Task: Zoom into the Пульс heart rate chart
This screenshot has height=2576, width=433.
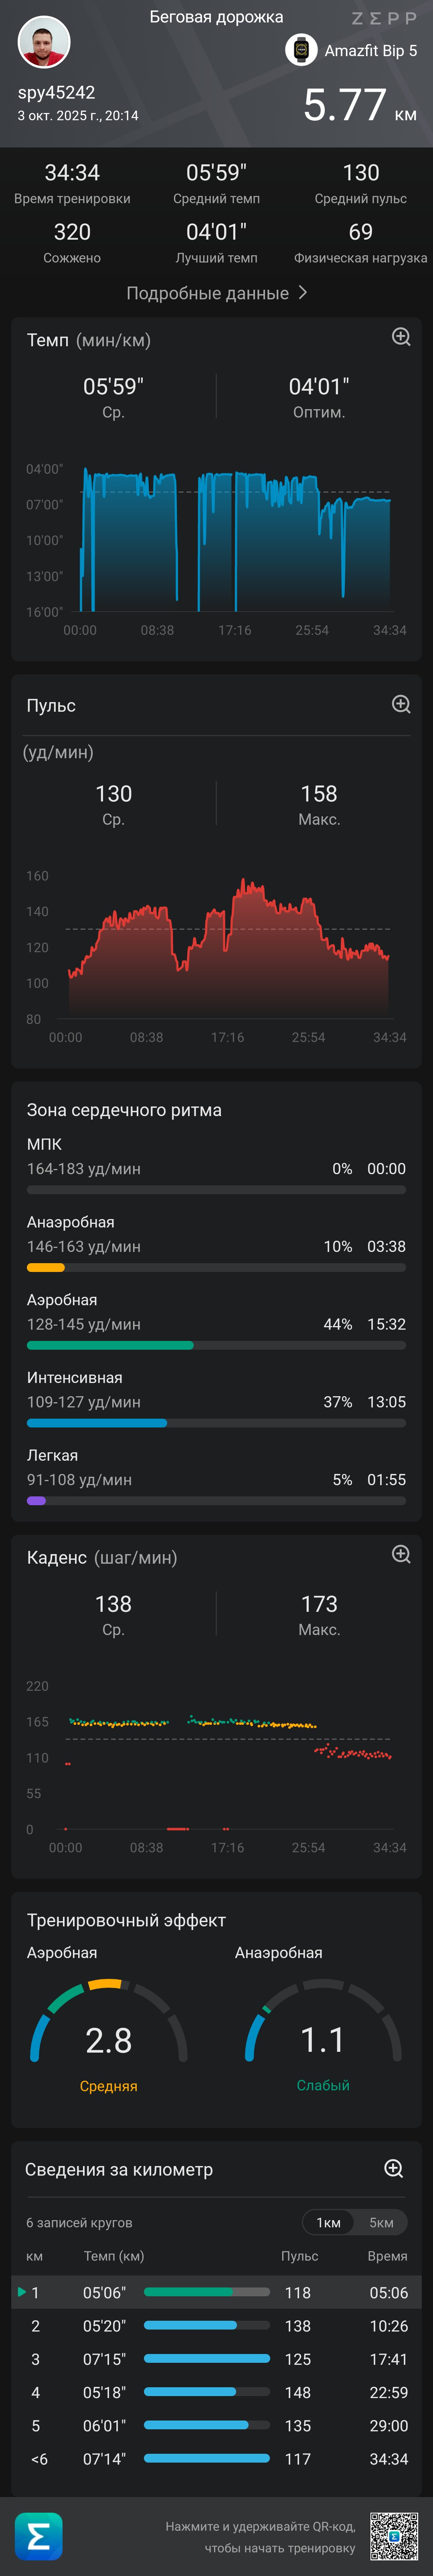Action: point(401,704)
